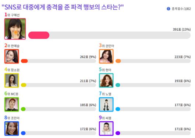Click the purple 171-vote progress bar
Viewport: 195px width, 138px height.
tap(153, 133)
